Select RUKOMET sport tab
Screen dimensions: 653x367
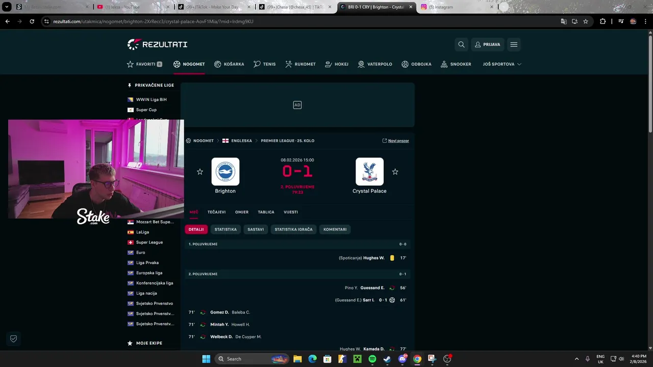tap(300, 64)
